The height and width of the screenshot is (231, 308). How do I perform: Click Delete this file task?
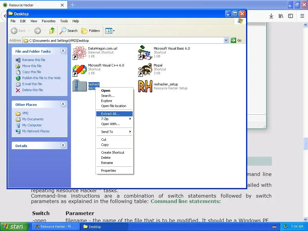(32, 90)
